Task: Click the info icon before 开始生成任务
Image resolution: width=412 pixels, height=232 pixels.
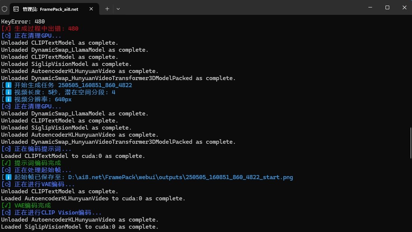Action: click(6, 85)
